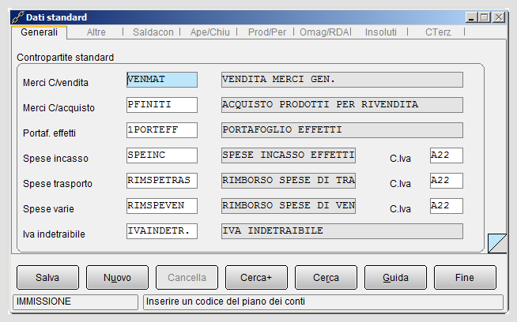Go to the Prod/Per tab
517x322 pixels.
266,32
